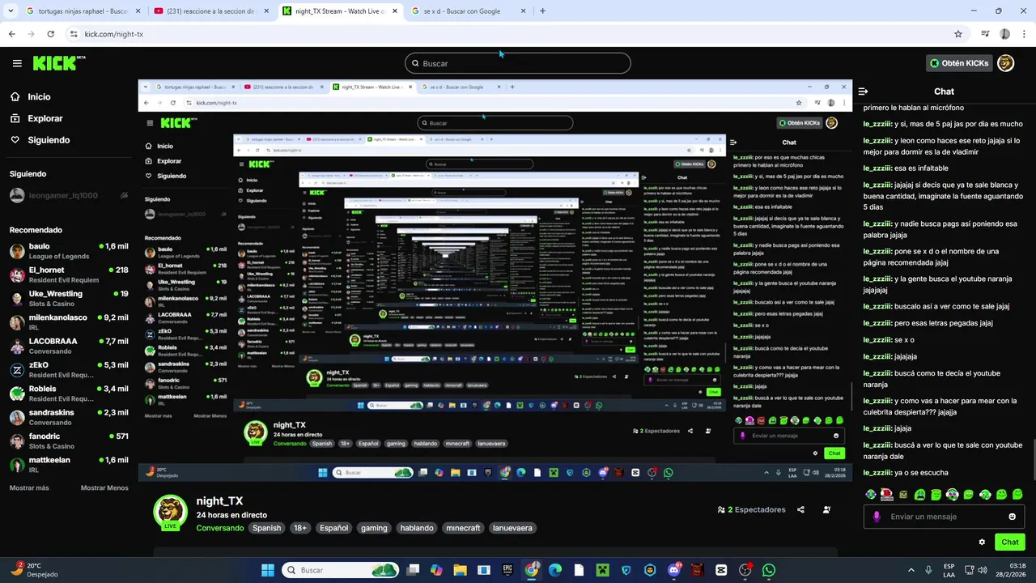This screenshot has height=583, width=1036.
Task: Show hidden system tray icons
Action: 911,570
